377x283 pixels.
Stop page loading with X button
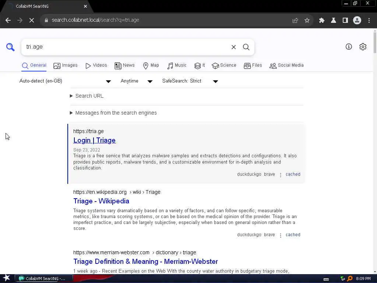point(32,20)
